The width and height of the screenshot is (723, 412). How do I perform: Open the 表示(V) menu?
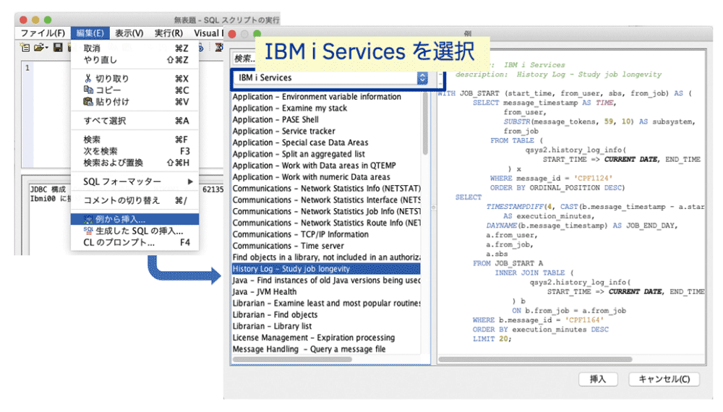coord(129,33)
